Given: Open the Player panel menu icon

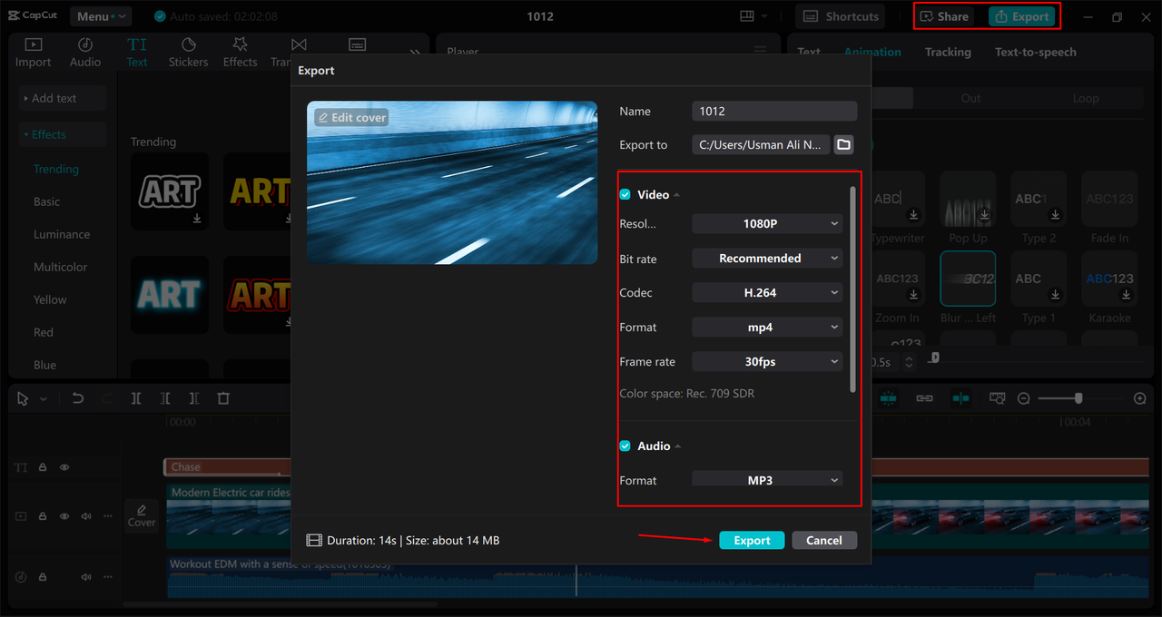Looking at the screenshot, I should (760, 52).
